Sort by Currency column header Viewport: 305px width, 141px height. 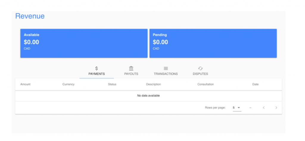click(69, 84)
